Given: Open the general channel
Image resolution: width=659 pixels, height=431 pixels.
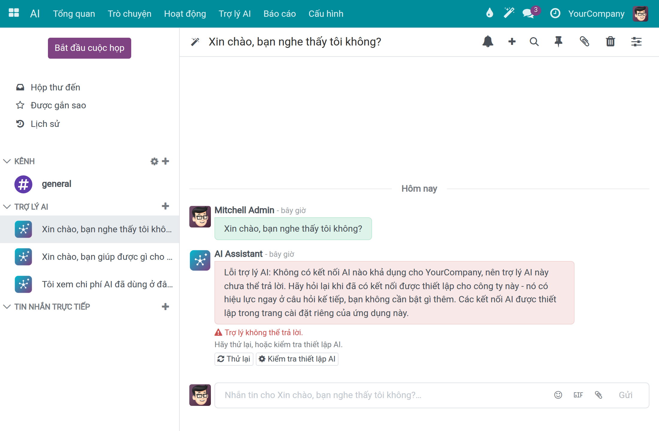Looking at the screenshot, I should pos(90,184).
